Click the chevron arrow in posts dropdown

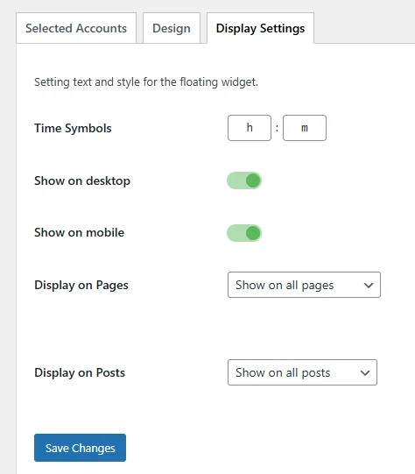coord(365,372)
